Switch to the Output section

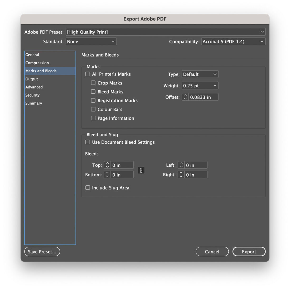click(32, 79)
